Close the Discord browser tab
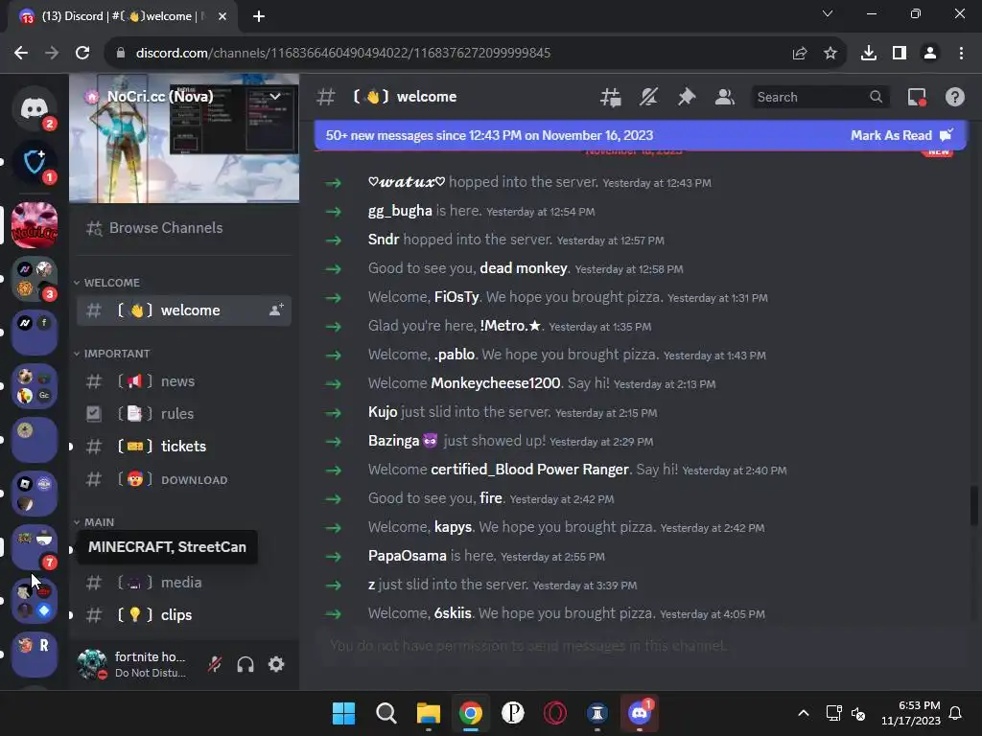 [x=222, y=16]
